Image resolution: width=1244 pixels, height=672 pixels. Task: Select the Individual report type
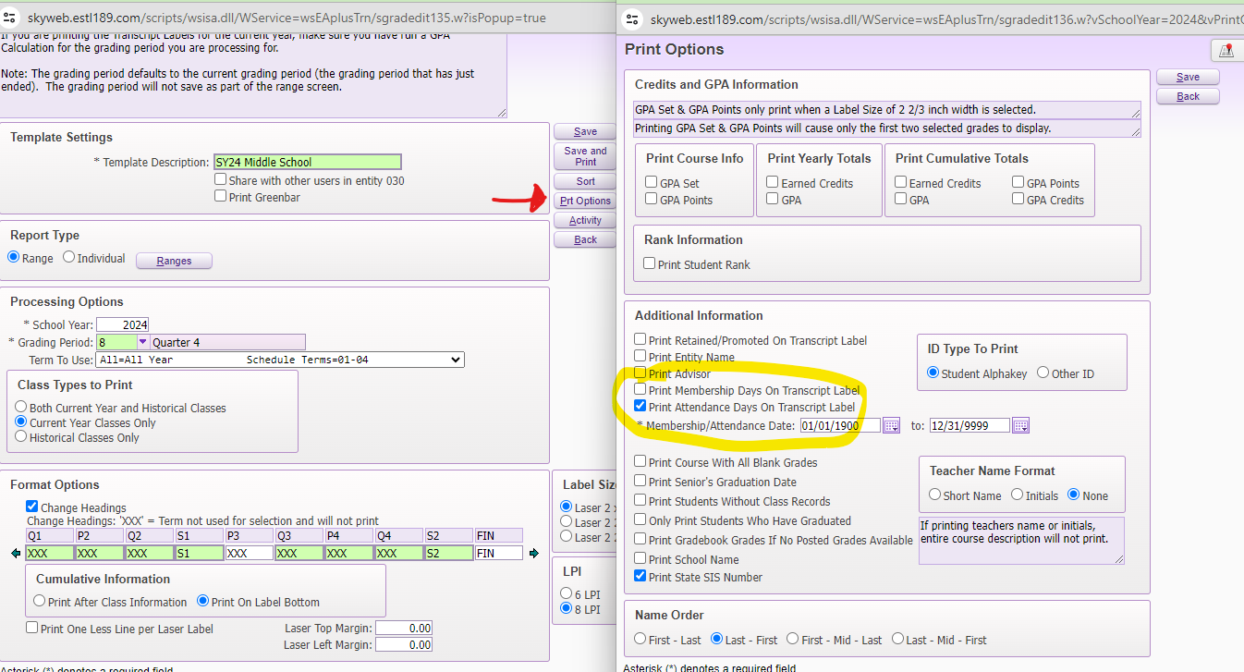click(69, 258)
